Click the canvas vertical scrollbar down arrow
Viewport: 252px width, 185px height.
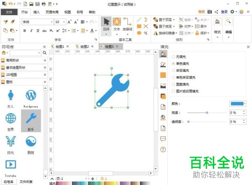point(156,169)
